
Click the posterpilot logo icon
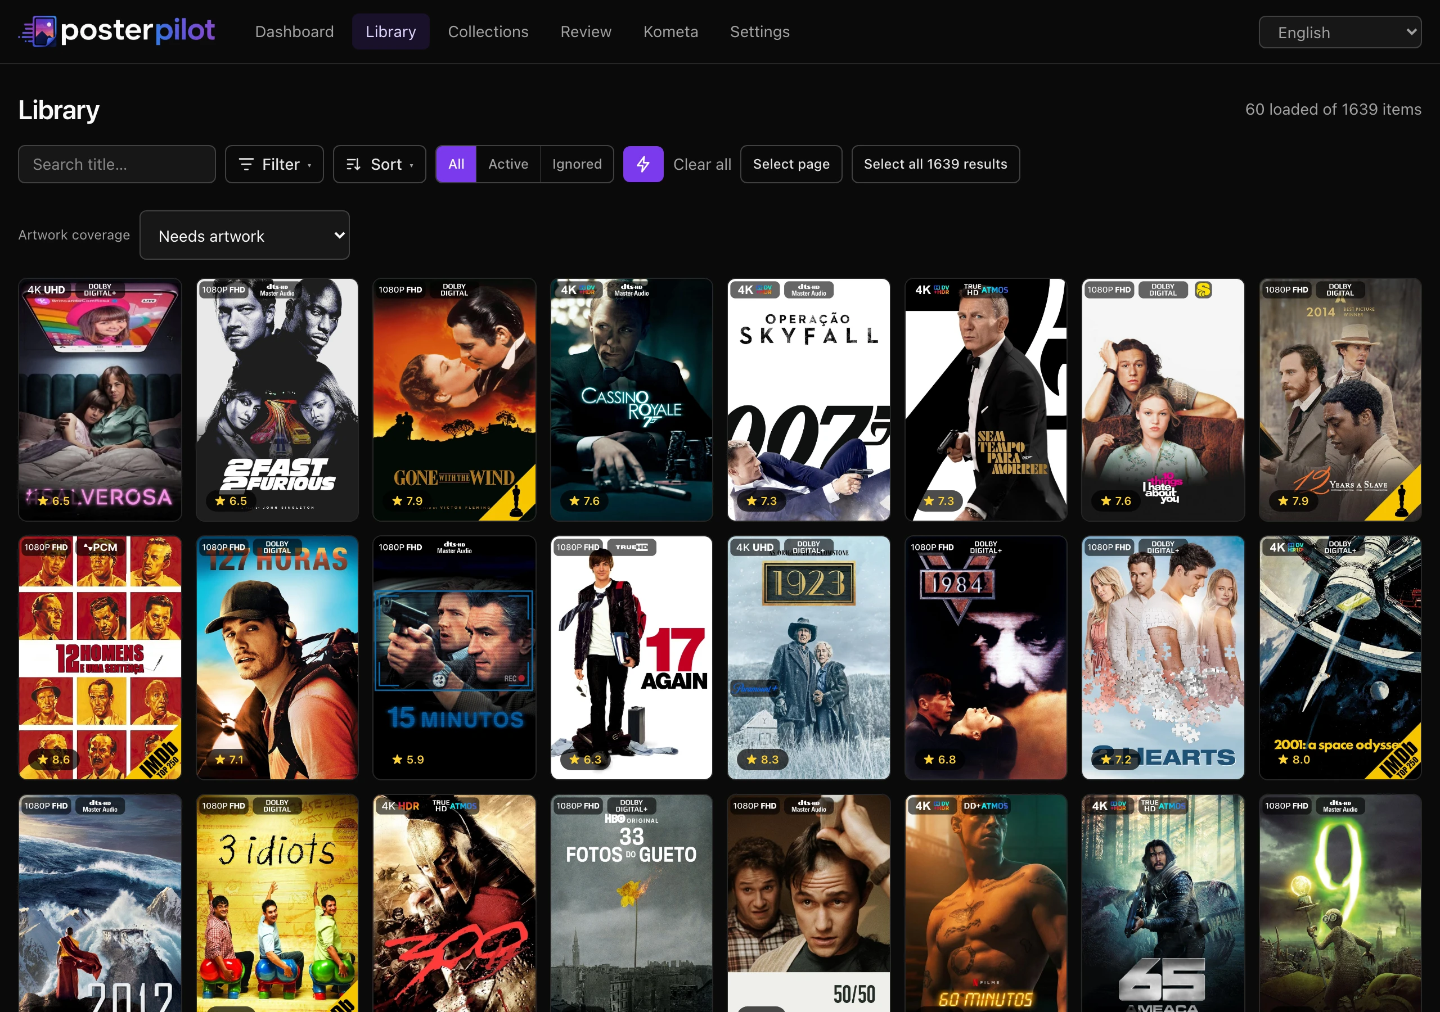(38, 31)
